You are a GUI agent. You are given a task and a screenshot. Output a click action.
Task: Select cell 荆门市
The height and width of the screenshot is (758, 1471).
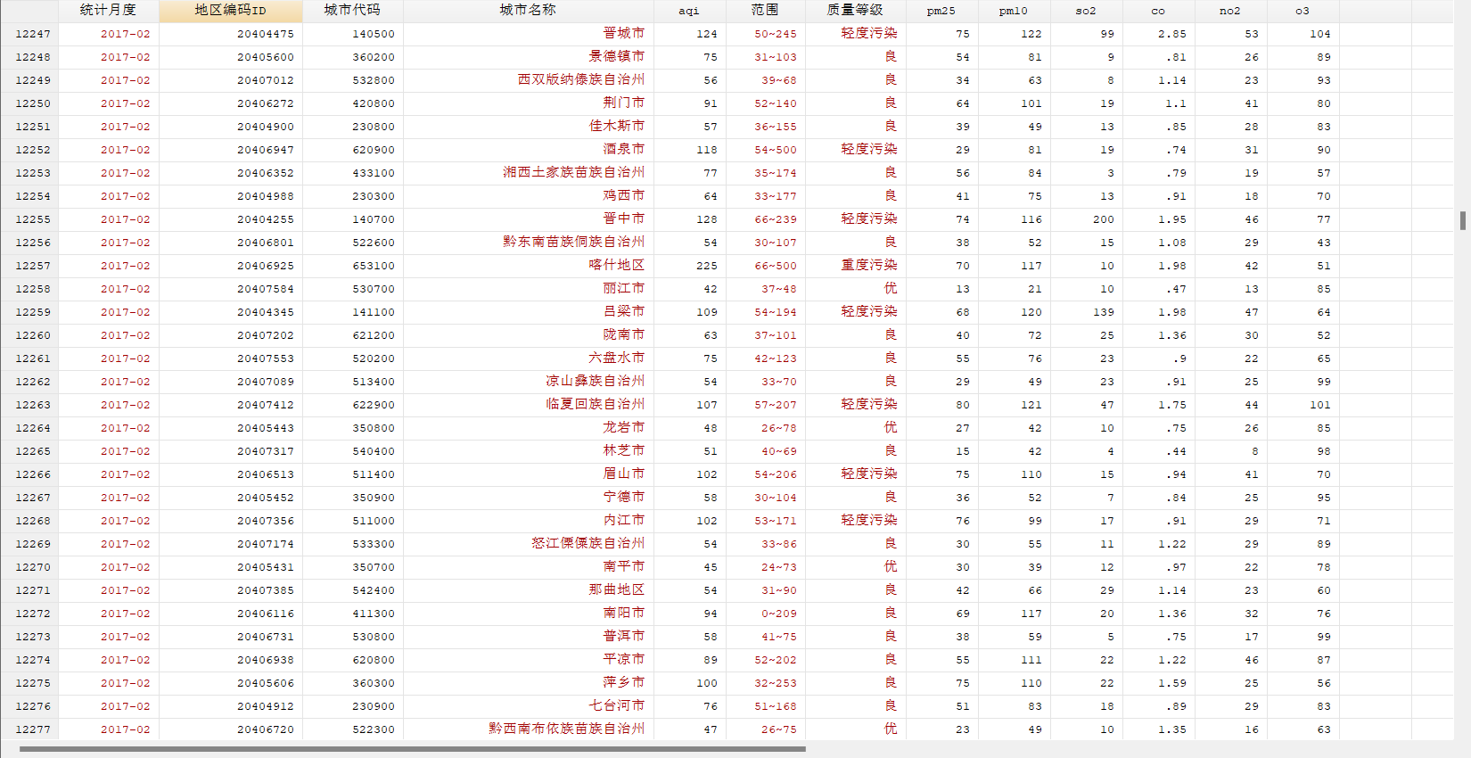529,103
